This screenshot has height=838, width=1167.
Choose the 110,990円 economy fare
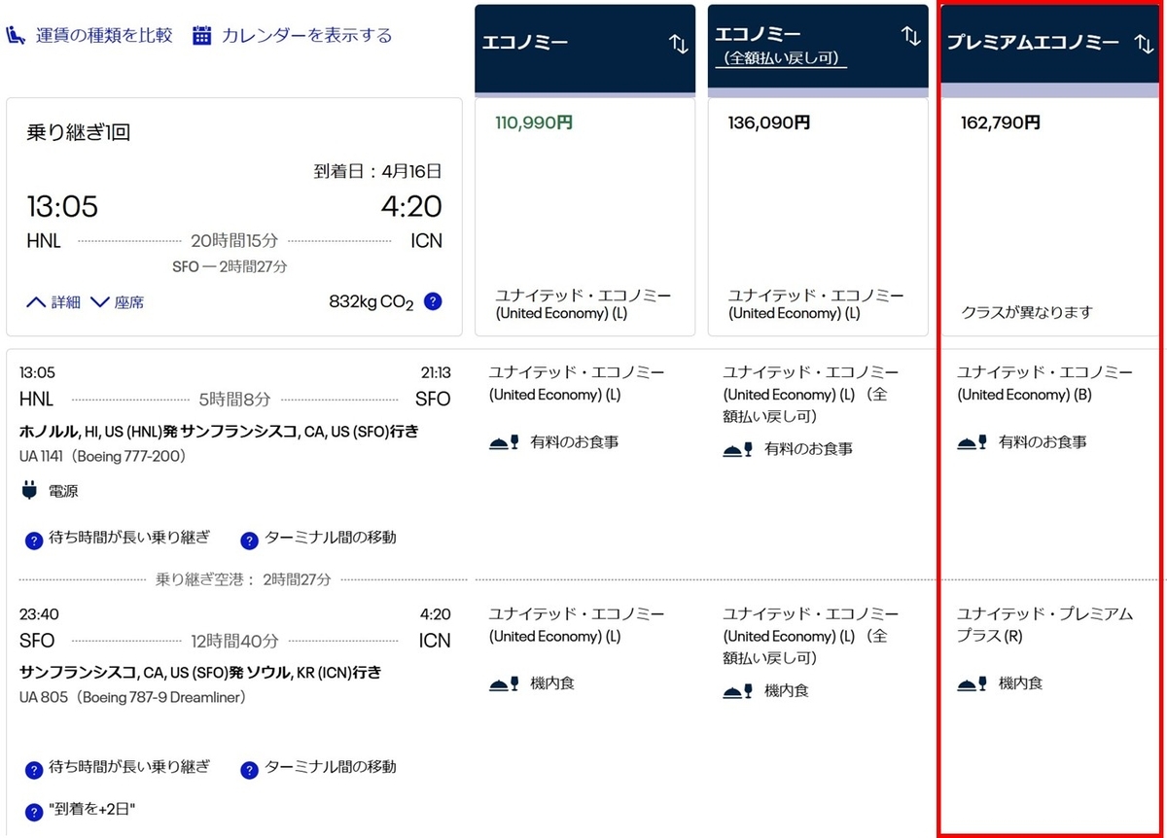534,123
